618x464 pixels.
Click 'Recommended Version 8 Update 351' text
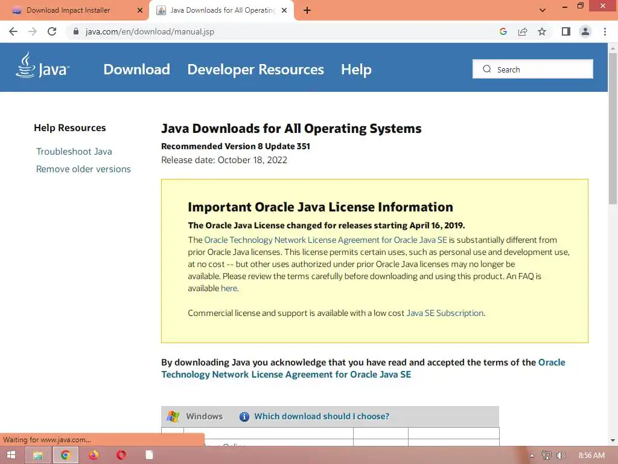click(236, 146)
